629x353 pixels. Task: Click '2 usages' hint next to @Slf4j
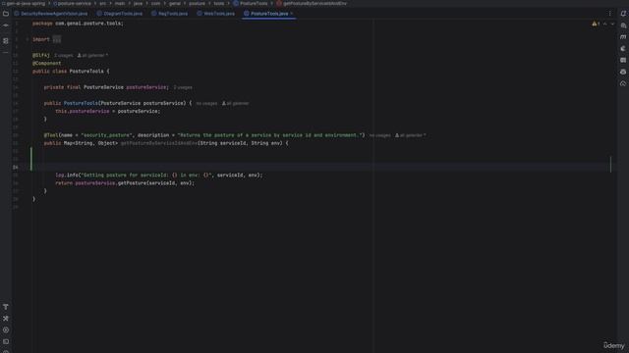[63, 55]
